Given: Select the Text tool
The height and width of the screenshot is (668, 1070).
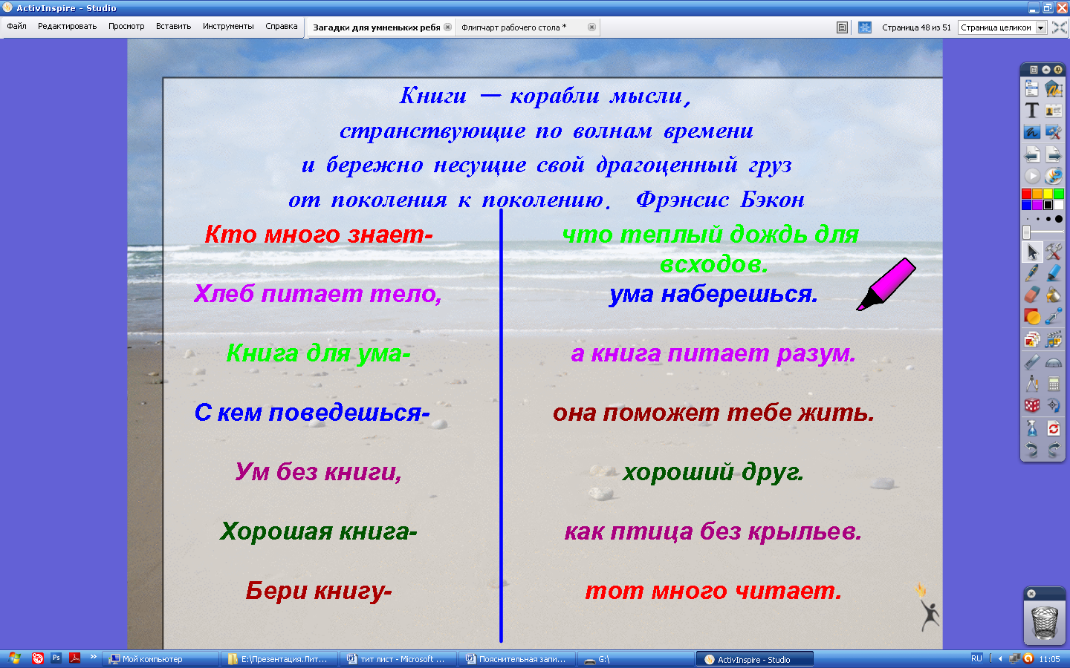Looking at the screenshot, I should pos(1032,111).
